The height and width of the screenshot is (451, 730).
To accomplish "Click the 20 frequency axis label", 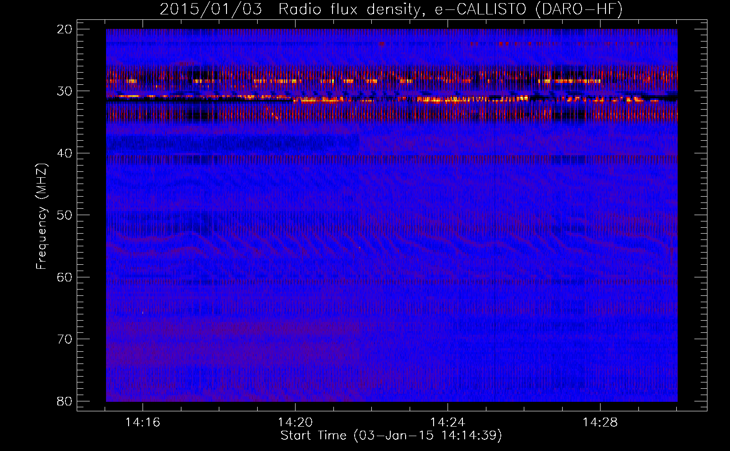I will tap(65, 29).
